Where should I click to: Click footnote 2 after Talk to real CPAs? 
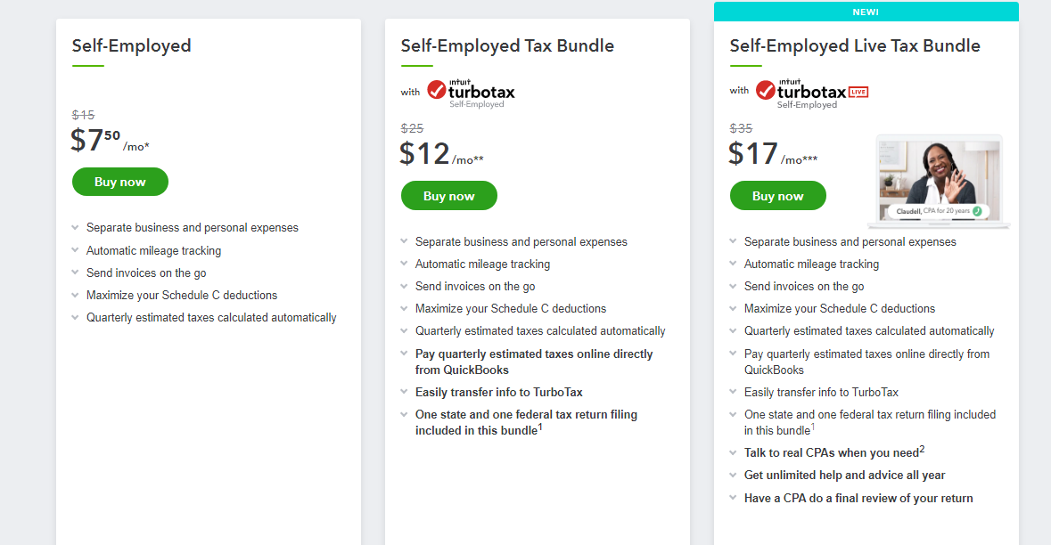[923, 449]
